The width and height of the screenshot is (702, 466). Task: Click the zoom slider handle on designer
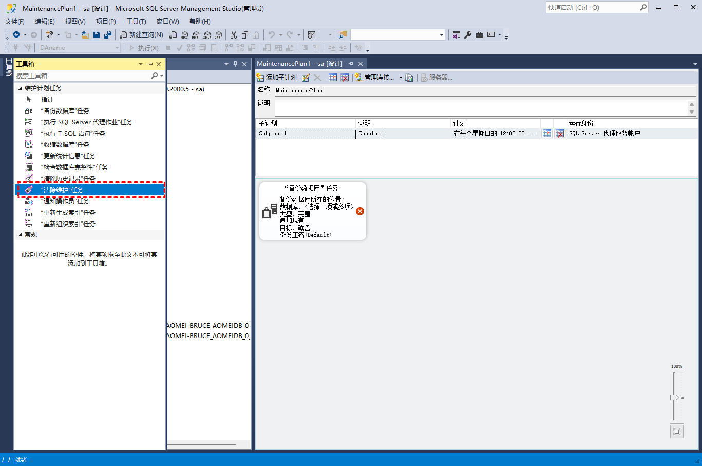pos(674,397)
